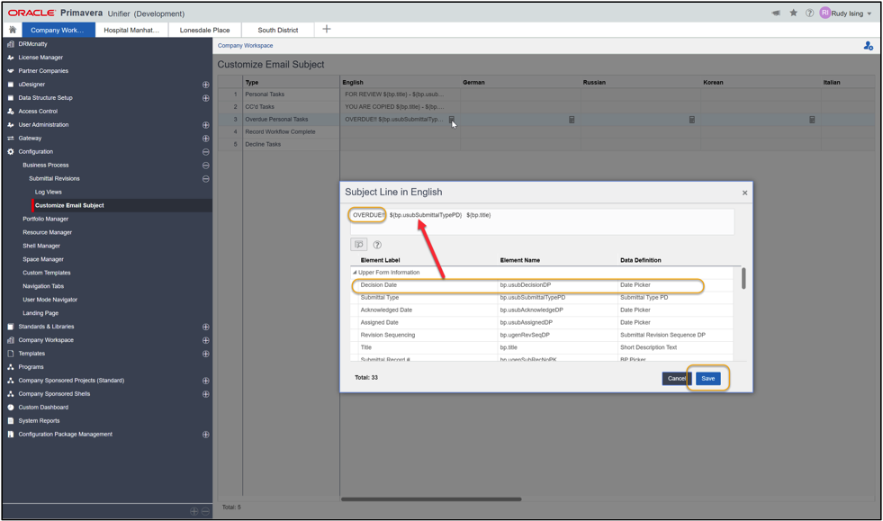
Task: Expand the Standards & Libraries node
Action: coord(205,327)
